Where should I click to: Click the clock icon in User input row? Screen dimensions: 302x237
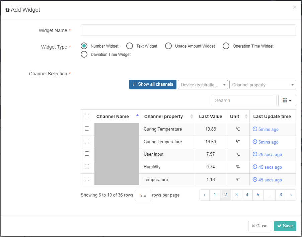[255, 154]
